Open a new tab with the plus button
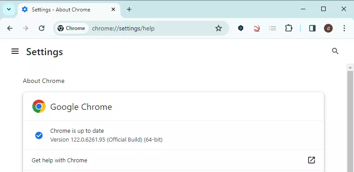Viewport: 354px width, 172px height. (x=129, y=9)
